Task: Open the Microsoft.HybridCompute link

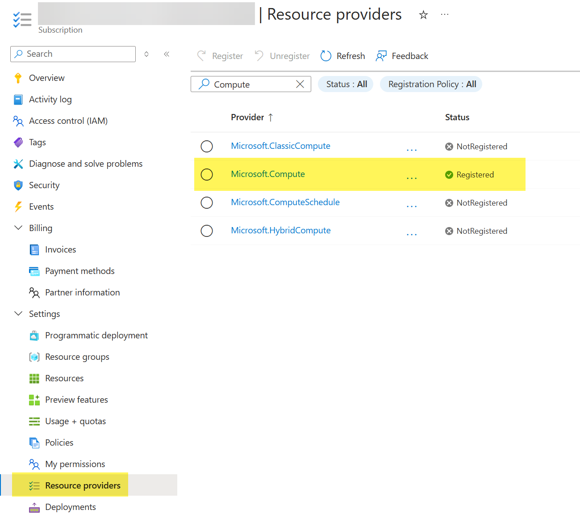Action: point(281,230)
